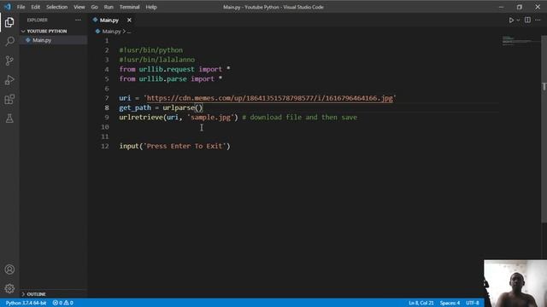Click the #!usr/bin/python comment line
This screenshot has height=307, width=547.
[150, 50]
